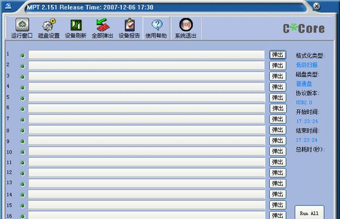Screen dimensions: 340x219
Task: Click 总耗时(秒) total time label
Action: (310, 149)
